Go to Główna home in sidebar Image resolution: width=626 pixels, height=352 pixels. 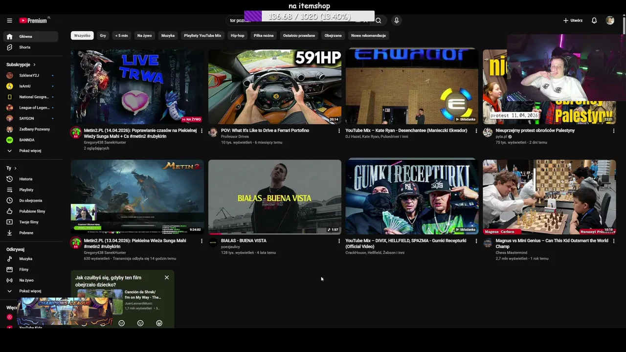[x=31, y=37]
